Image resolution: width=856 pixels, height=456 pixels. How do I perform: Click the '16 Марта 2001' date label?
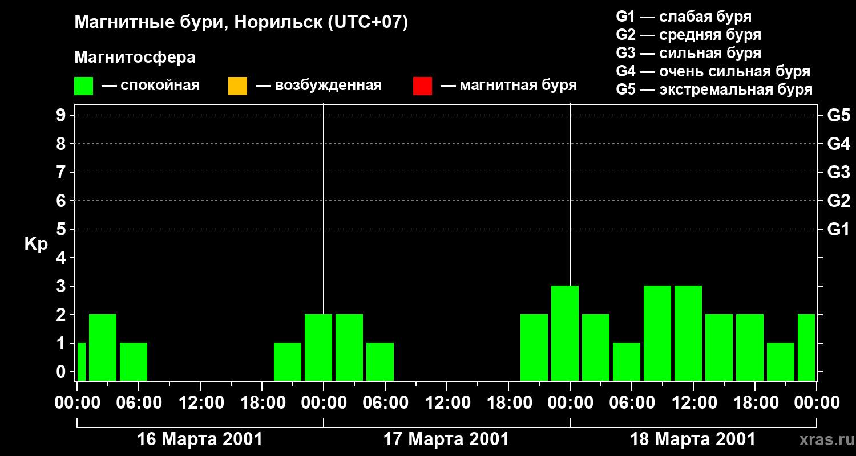point(200,439)
